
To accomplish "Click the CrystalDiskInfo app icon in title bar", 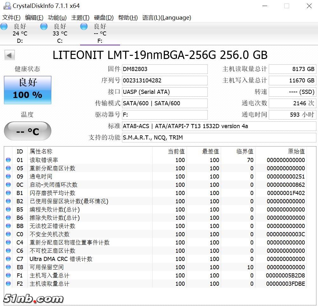I will [x=7, y=6].
